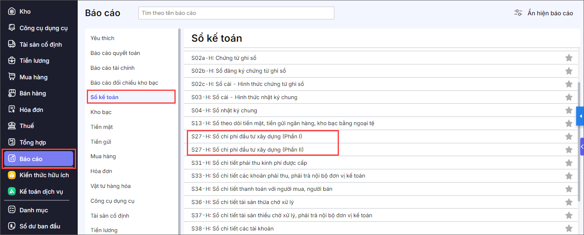The image size is (584, 235).
Task: Expand the blue side panel arrow
Action: coord(580,116)
